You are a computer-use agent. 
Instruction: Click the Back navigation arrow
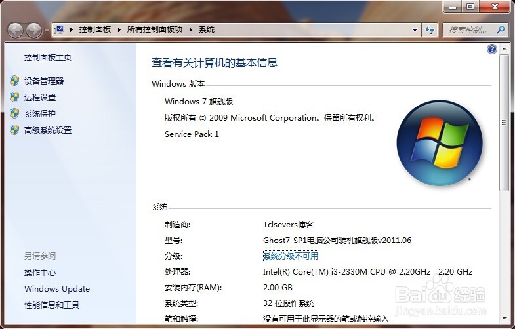[15, 31]
